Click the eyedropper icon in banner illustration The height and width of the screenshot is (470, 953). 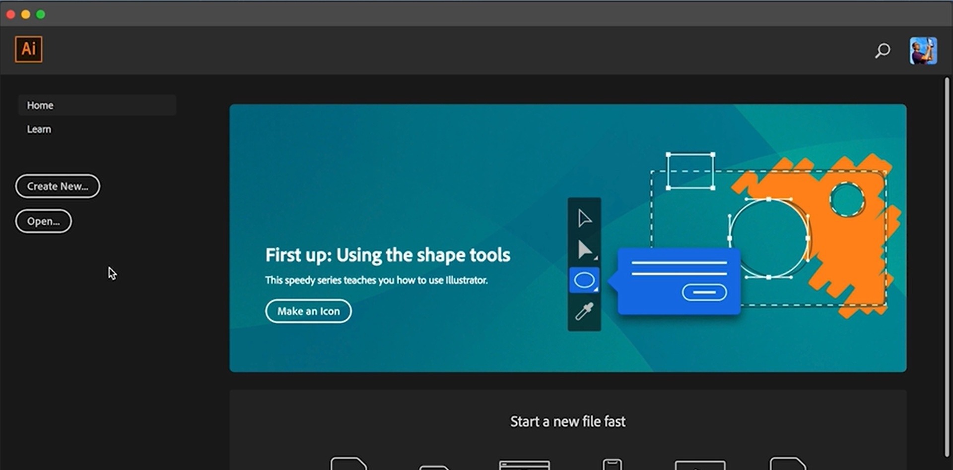[x=584, y=312]
